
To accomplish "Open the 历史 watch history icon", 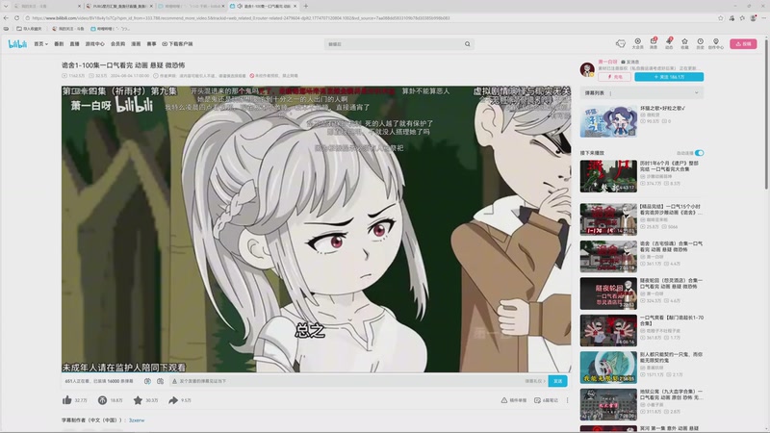I will tap(701, 43).
